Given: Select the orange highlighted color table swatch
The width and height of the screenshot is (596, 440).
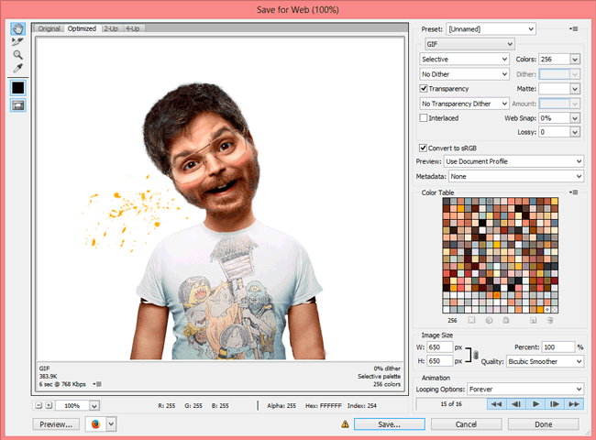Looking at the screenshot, I should coord(496,295).
